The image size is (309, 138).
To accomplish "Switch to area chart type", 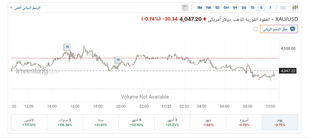I will click(x=283, y=8).
